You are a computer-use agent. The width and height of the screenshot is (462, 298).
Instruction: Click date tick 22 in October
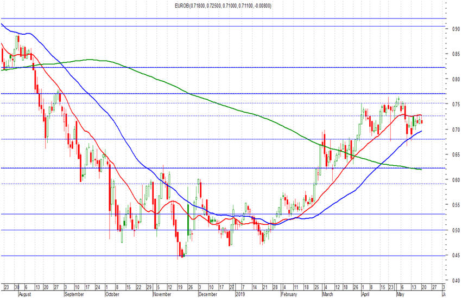(139, 287)
